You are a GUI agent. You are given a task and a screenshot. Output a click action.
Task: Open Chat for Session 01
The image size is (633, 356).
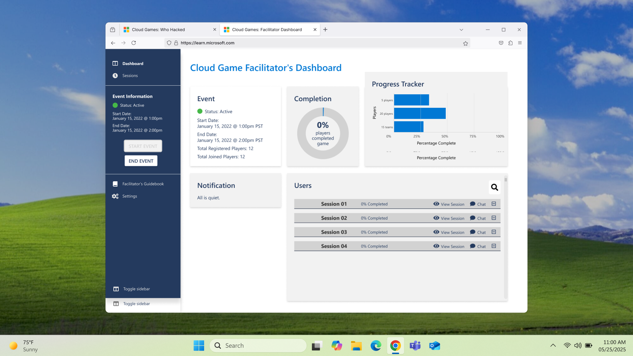point(478,204)
